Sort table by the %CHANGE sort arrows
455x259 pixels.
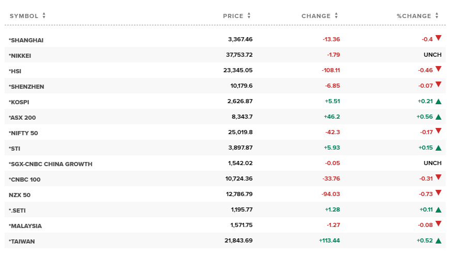437,16
